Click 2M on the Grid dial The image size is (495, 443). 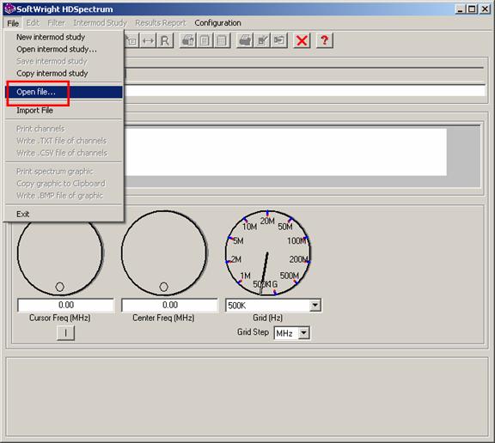click(x=236, y=259)
